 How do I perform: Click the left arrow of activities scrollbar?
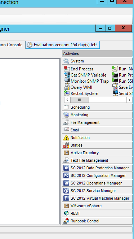(x=67, y=100)
